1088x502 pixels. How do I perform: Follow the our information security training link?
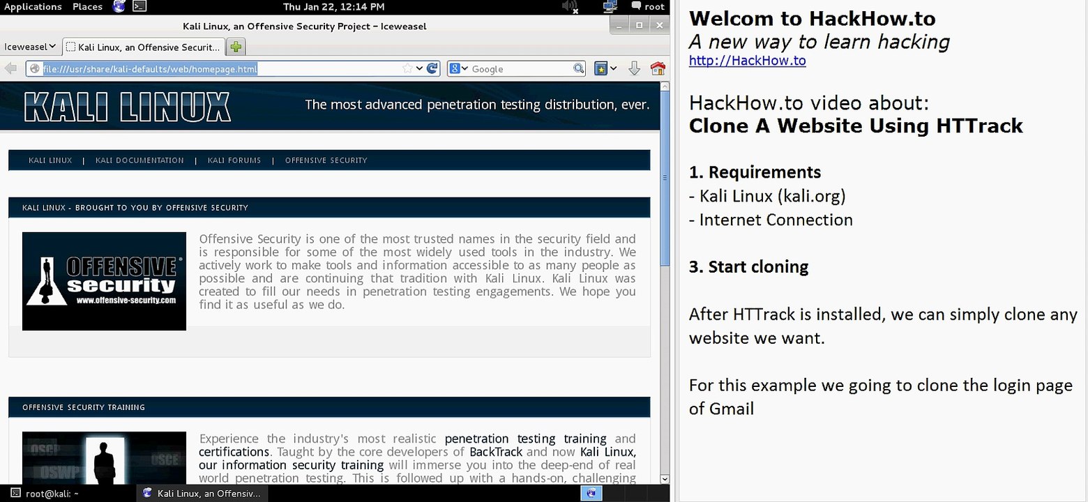coord(291,465)
